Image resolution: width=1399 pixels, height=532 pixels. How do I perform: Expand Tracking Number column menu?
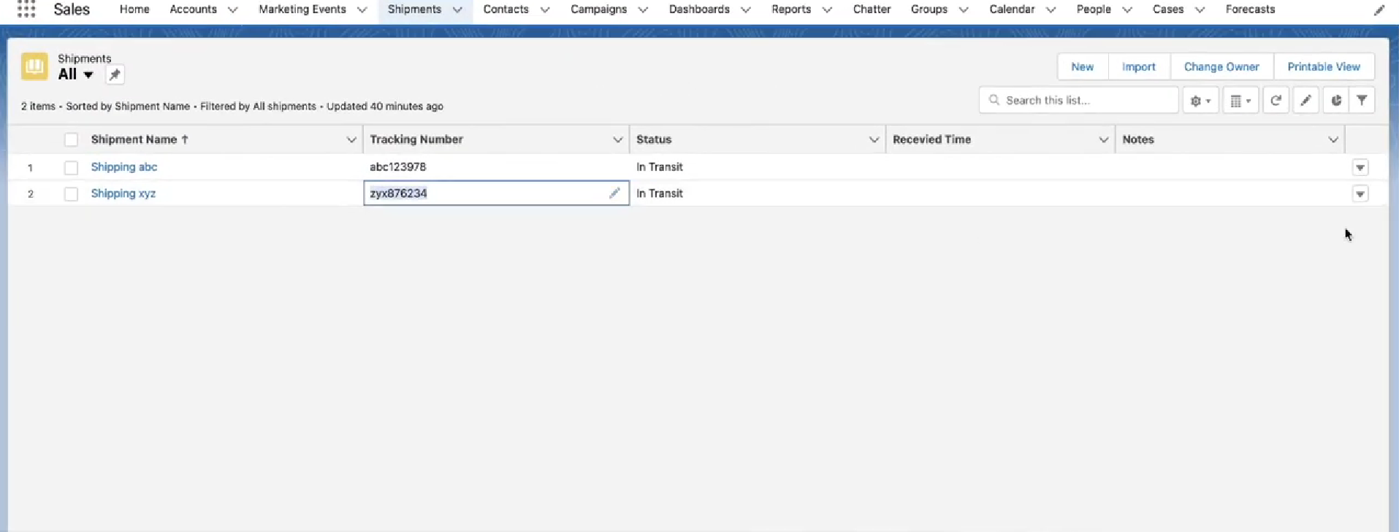617,139
